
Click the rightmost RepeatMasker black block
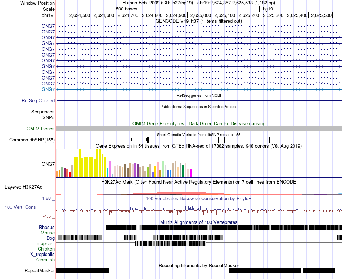pyautogui.click(x=319, y=270)
